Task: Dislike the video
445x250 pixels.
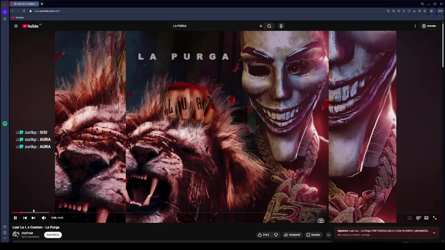Action: pos(276,235)
